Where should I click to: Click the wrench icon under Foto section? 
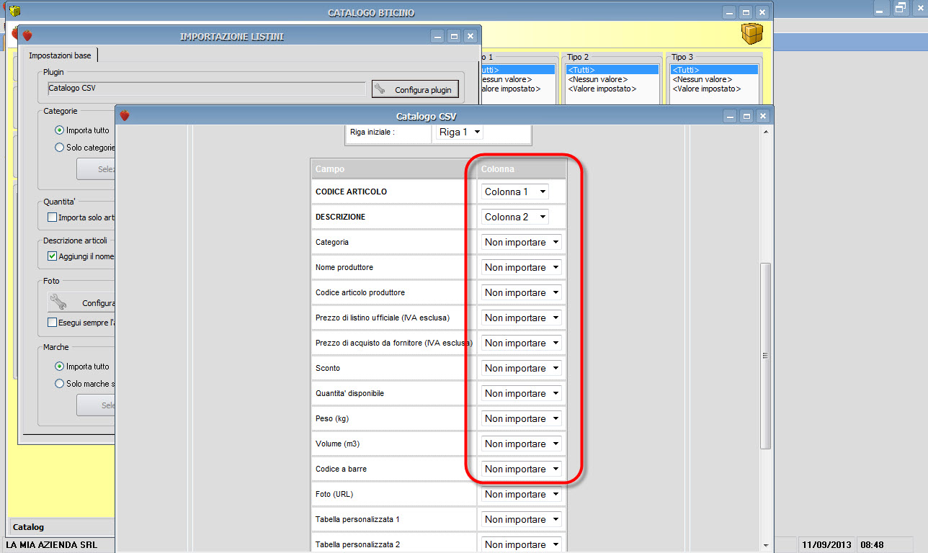click(59, 302)
